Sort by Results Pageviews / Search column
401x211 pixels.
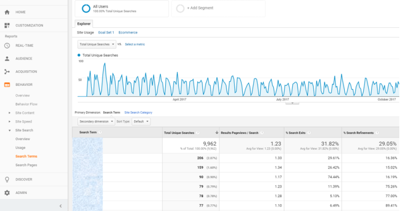[239, 133]
